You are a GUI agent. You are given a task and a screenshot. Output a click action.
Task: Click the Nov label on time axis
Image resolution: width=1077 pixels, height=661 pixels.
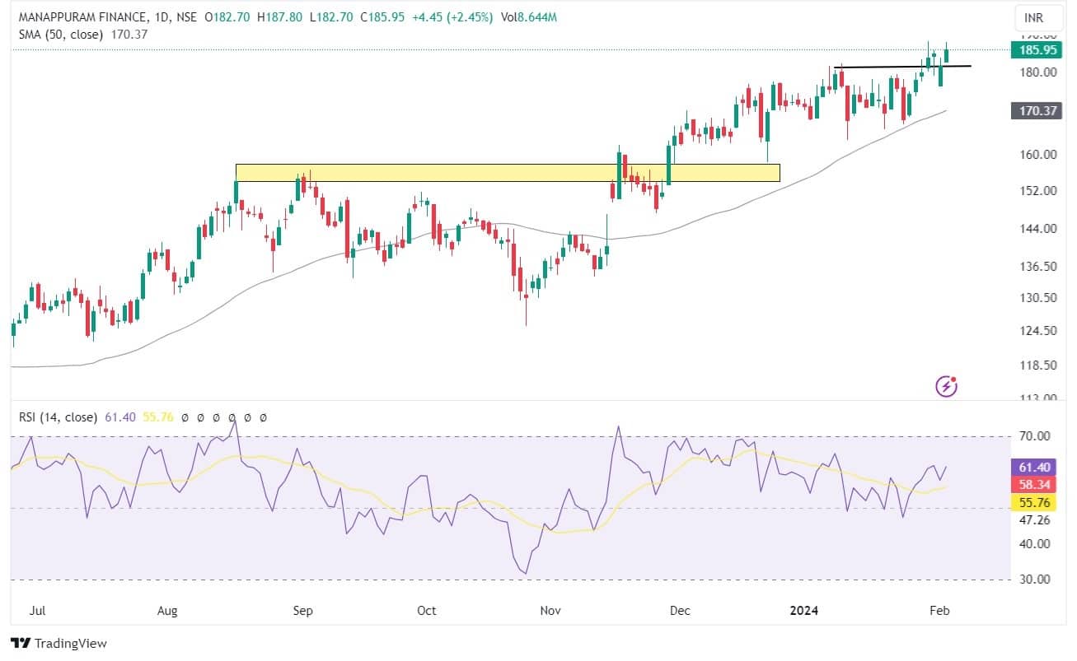tap(550, 610)
